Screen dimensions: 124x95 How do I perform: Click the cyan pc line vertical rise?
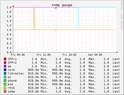[78, 19]
